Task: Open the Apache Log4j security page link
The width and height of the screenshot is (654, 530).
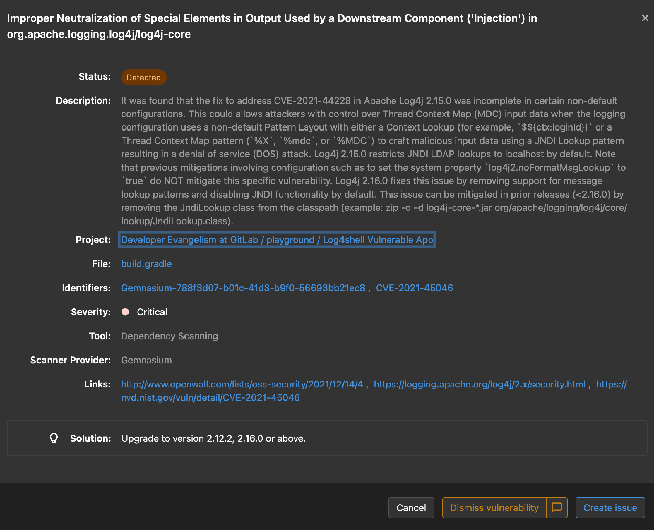Action: (x=480, y=384)
